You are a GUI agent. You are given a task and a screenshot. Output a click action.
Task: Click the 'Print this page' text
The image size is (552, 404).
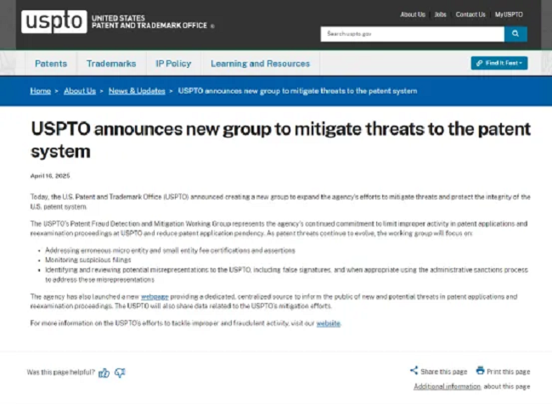pos(508,372)
